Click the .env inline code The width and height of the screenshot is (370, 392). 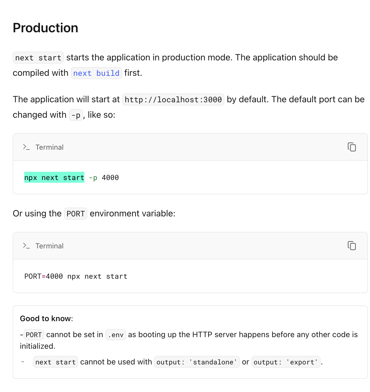[116, 335]
